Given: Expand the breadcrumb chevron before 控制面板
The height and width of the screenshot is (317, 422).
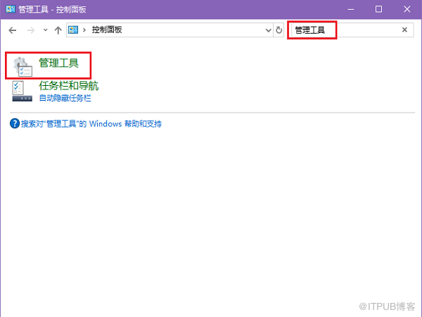Looking at the screenshot, I should coord(84,30).
